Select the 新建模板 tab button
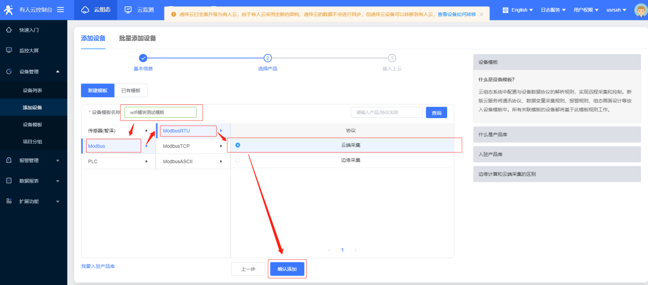 pos(97,91)
